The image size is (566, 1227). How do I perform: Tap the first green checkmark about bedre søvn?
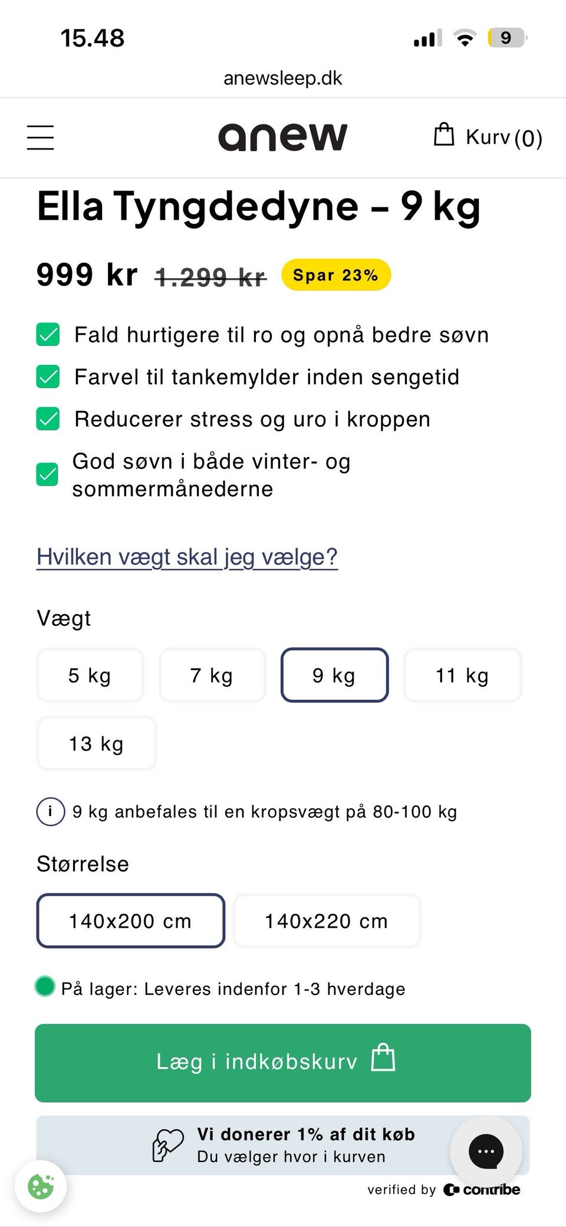pos(48,335)
